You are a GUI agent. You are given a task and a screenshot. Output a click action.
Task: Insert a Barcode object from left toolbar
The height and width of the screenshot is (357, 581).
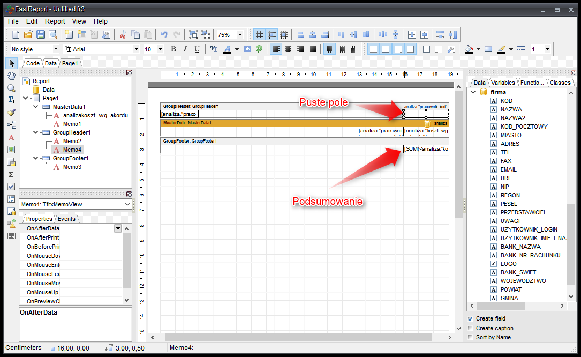pos(11,235)
